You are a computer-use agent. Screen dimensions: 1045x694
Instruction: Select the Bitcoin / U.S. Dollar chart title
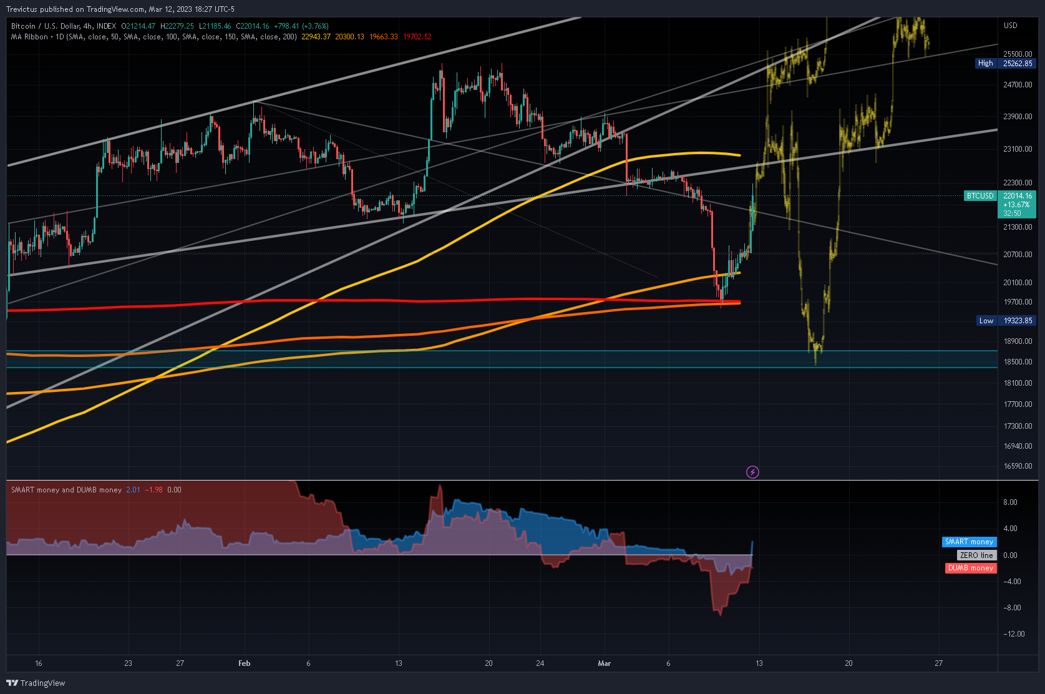point(64,26)
